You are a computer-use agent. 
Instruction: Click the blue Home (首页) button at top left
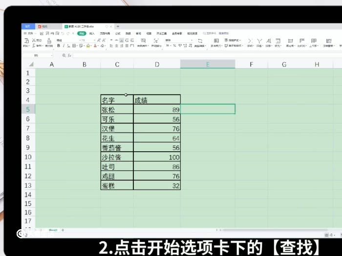coord(28,26)
